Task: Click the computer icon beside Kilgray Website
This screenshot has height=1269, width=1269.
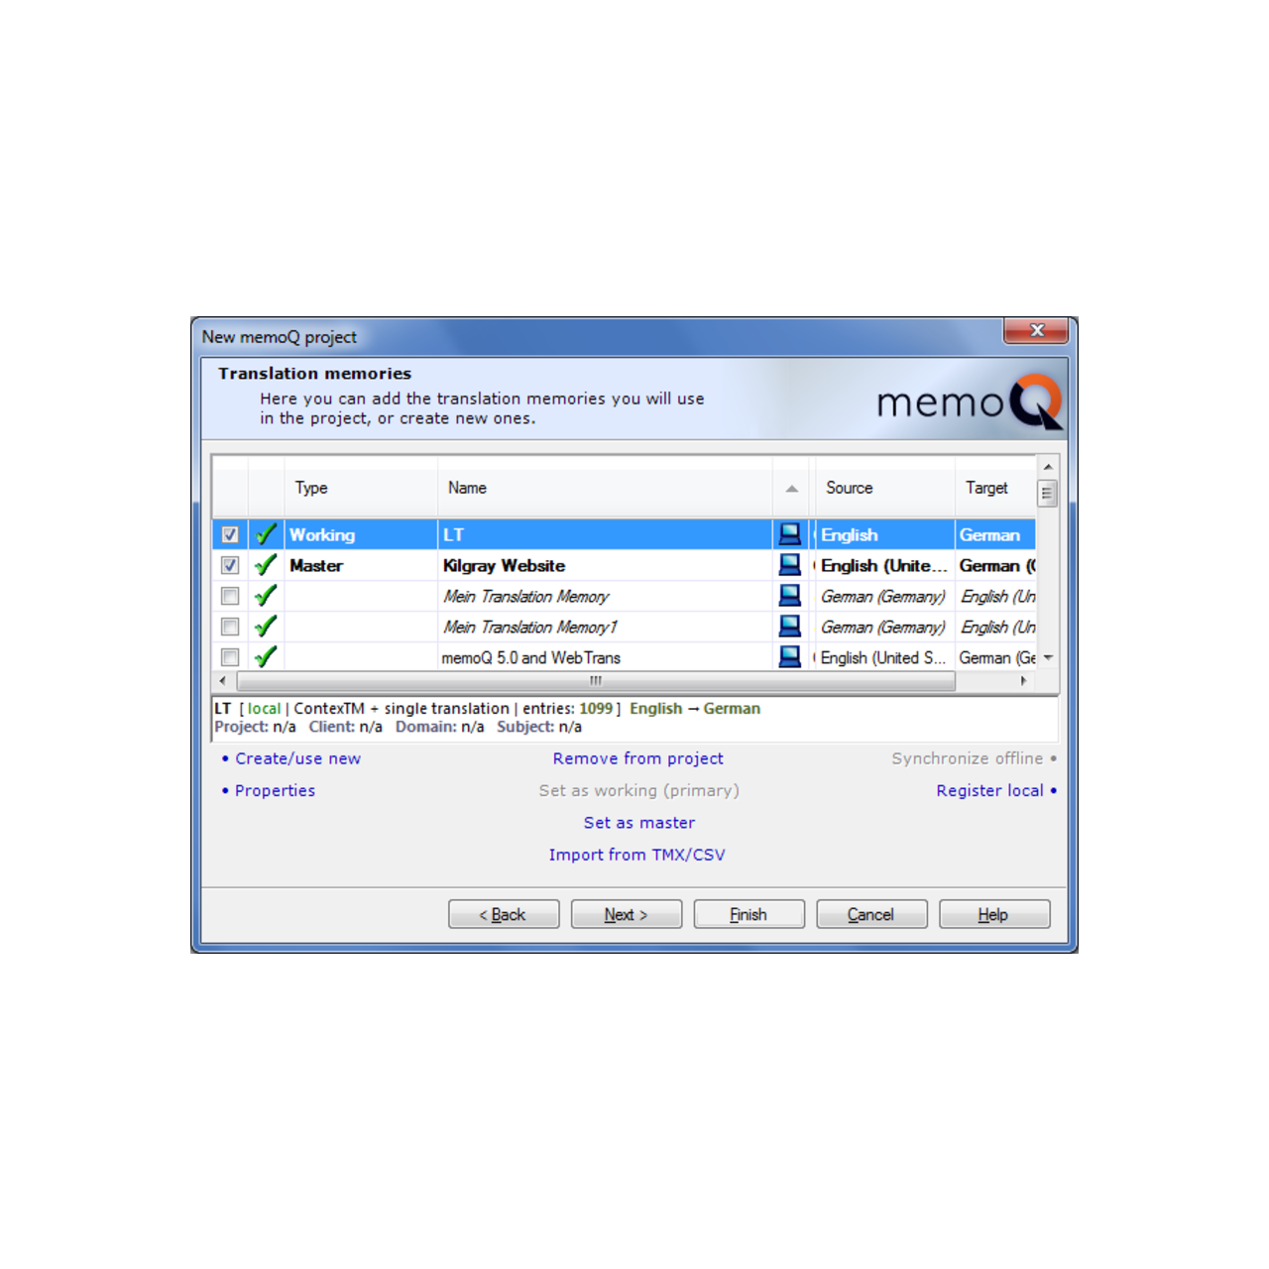Action: click(790, 564)
